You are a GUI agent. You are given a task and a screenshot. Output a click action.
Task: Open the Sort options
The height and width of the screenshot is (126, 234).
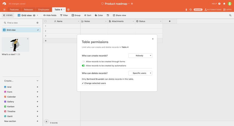pos(88,15)
